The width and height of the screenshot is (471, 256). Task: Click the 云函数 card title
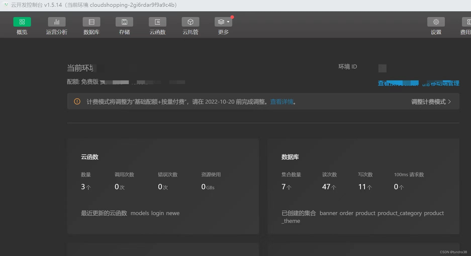(x=90, y=157)
